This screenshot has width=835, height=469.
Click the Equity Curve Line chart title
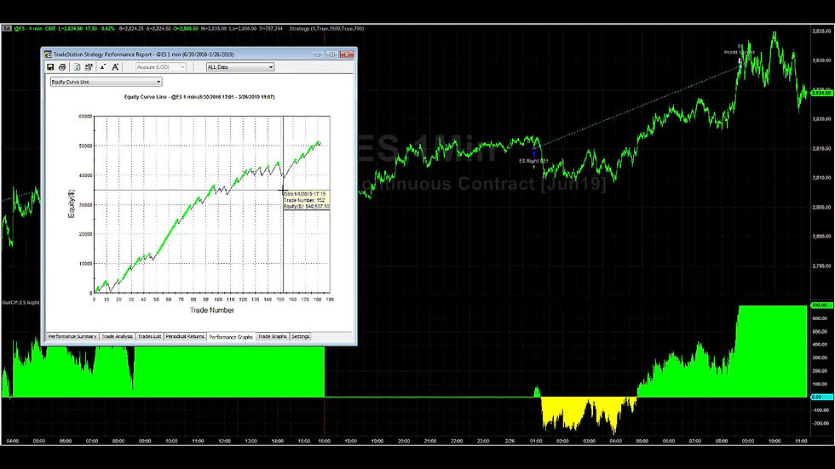click(x=199, y=97)
